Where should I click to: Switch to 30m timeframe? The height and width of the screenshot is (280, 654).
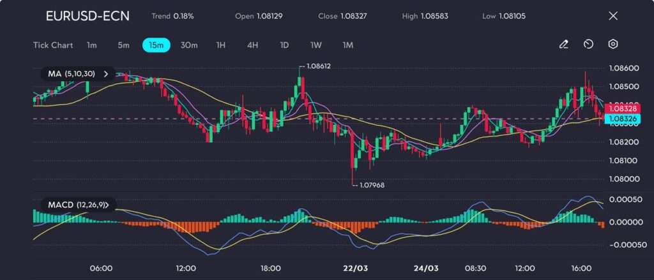coord(189,45)
